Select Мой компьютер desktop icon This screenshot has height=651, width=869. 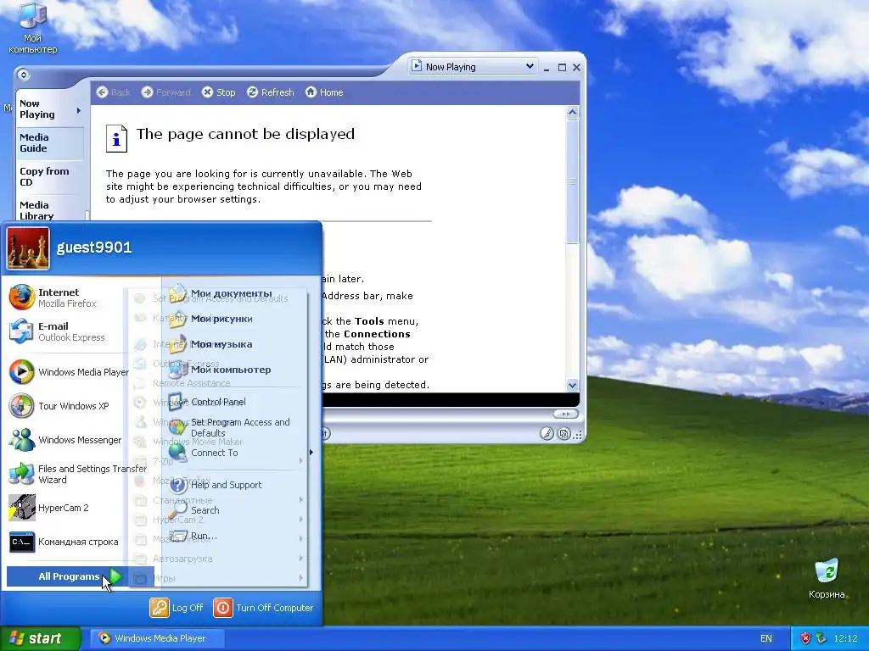tap(33, 28)
